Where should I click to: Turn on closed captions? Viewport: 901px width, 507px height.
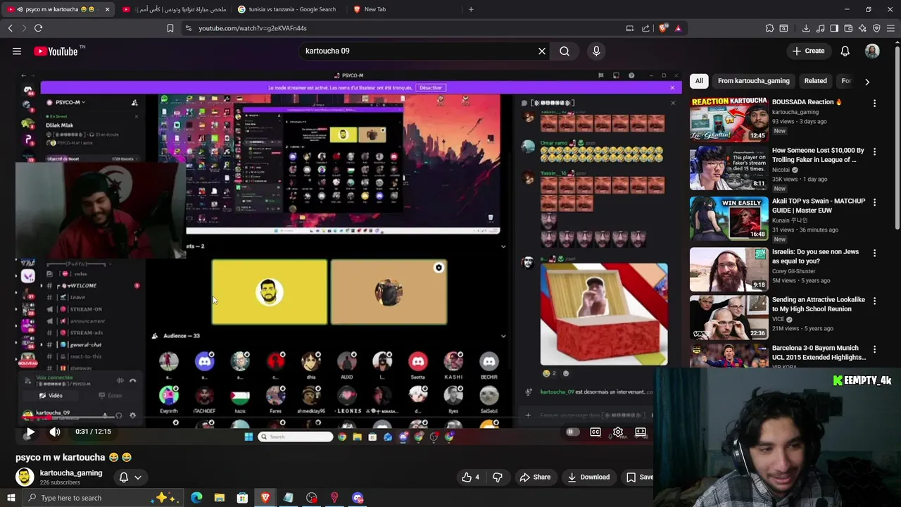596,432
